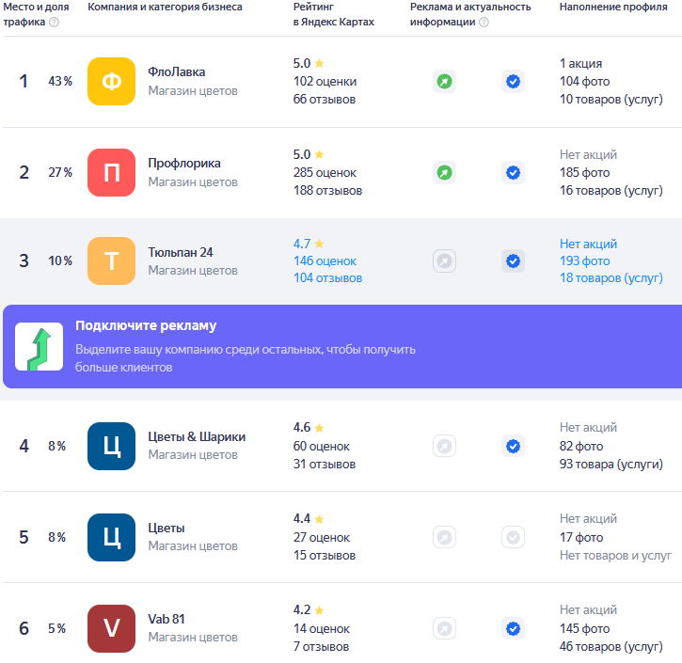
Task: Open the Vab 81 company logo
Action: [x=111, y=628]
